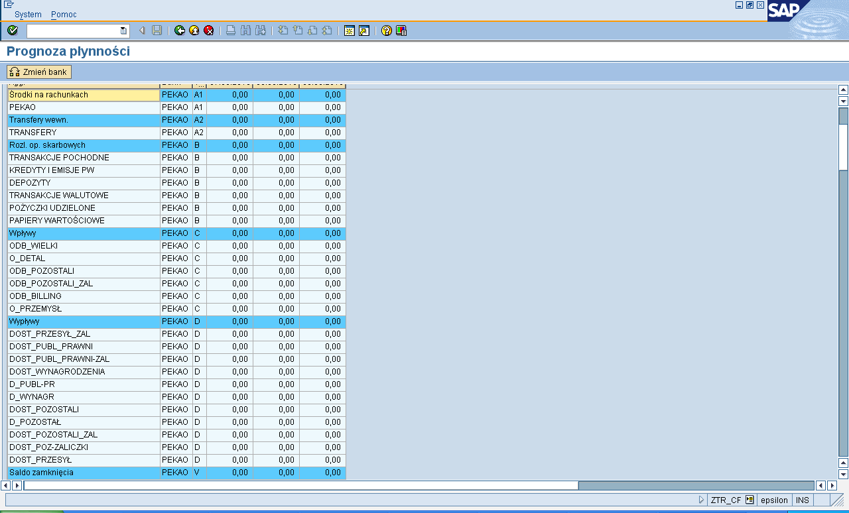Viewport: 849px width, 513px height.
Task: Click the Find Next binoculars-plus icon
Action: 261,30
